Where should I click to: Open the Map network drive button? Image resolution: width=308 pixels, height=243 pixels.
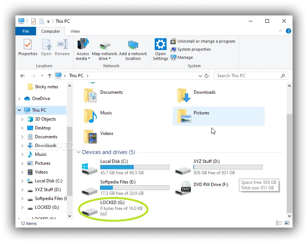[104, 50]
